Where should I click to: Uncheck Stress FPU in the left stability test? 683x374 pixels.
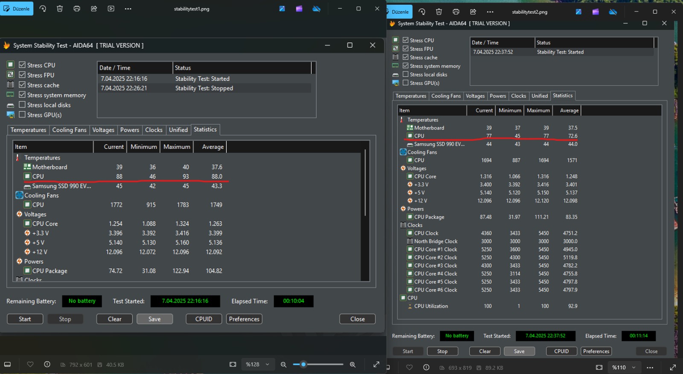(x=22, y=75)
